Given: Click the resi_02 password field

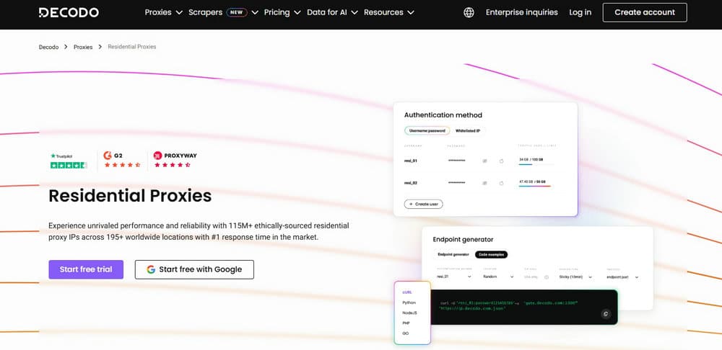Looking at the screenshot, I should point(456,183).
